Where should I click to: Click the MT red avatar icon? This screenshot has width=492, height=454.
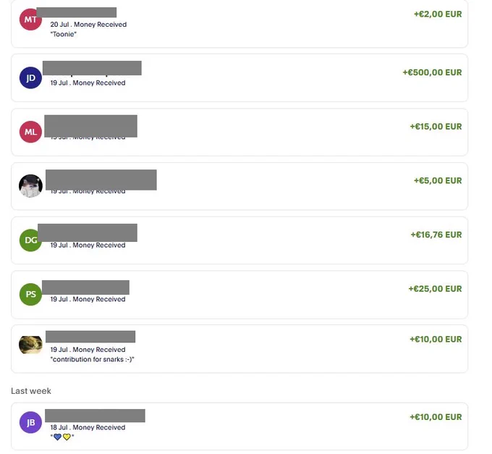[30, 20]
